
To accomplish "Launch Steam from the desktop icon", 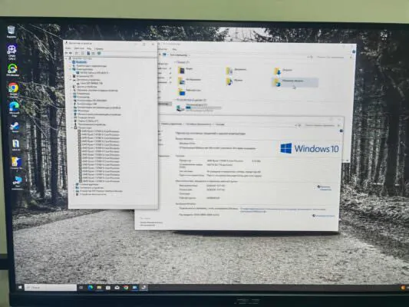I will [15, 127].
